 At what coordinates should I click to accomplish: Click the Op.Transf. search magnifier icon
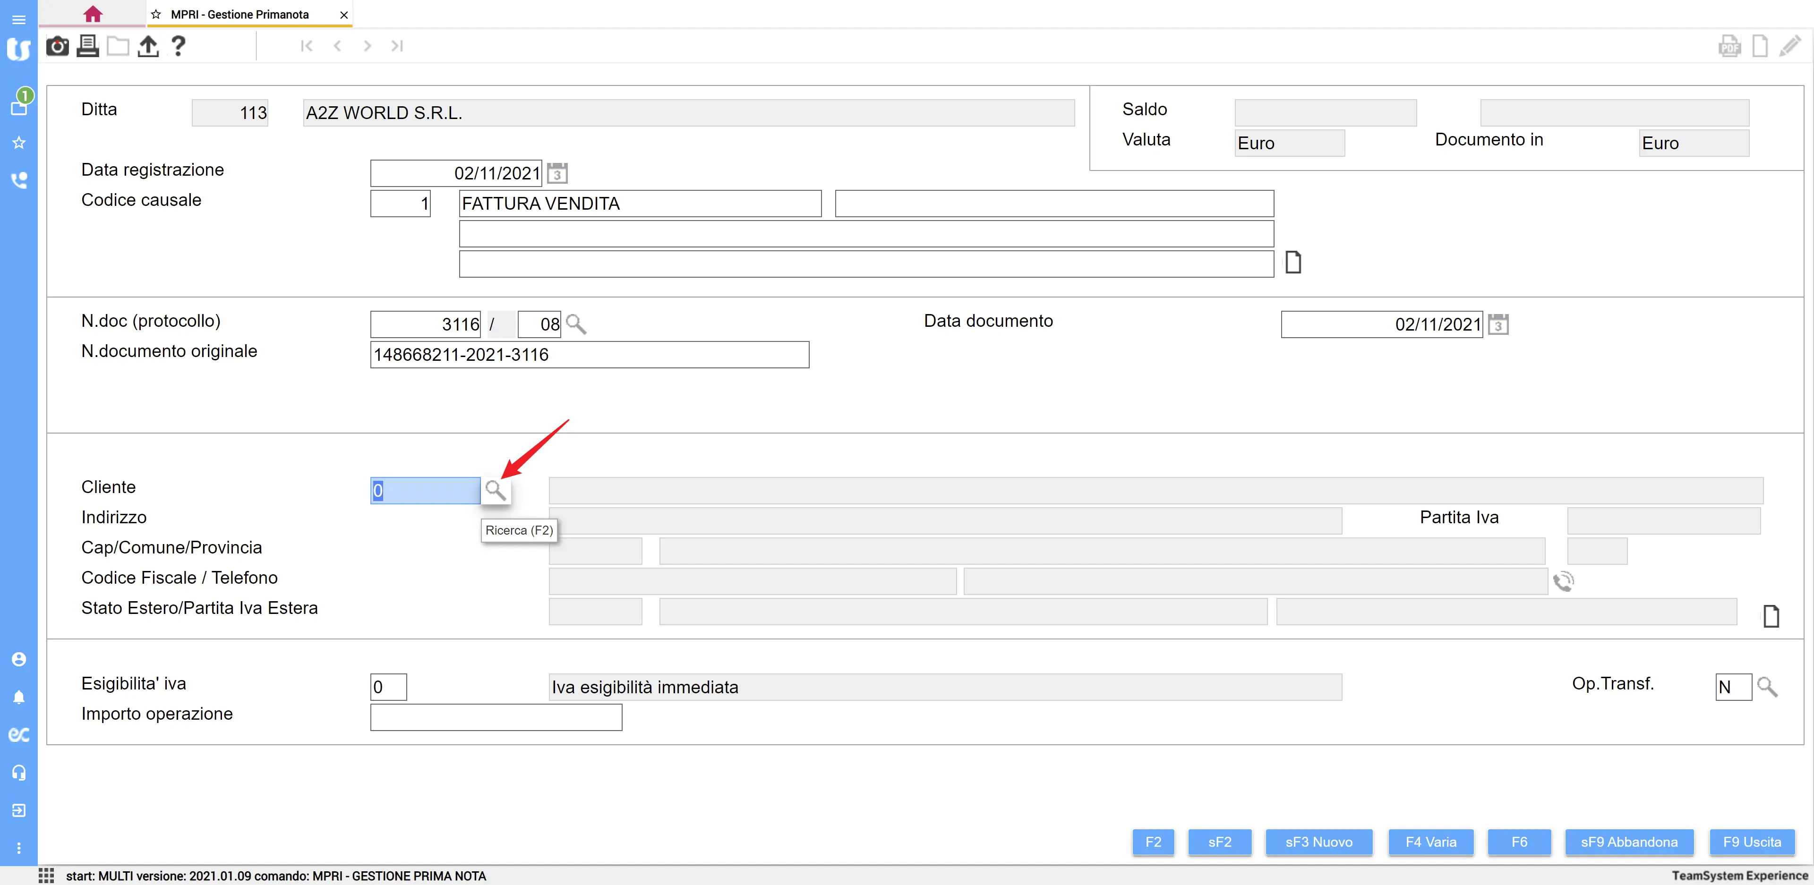pyautogui.click(x=1767, y=687)
